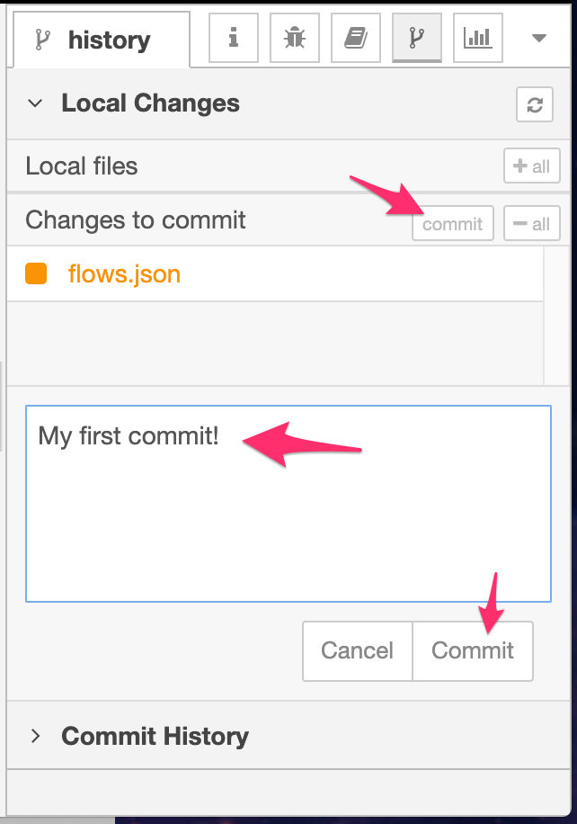This screenshot has height=824, width=577.
Task: Open the debug messages bug icon
Action: coord(295,38)
